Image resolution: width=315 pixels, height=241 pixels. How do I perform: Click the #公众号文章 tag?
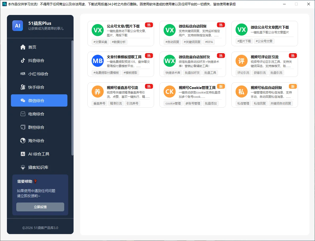coord(264,41)
